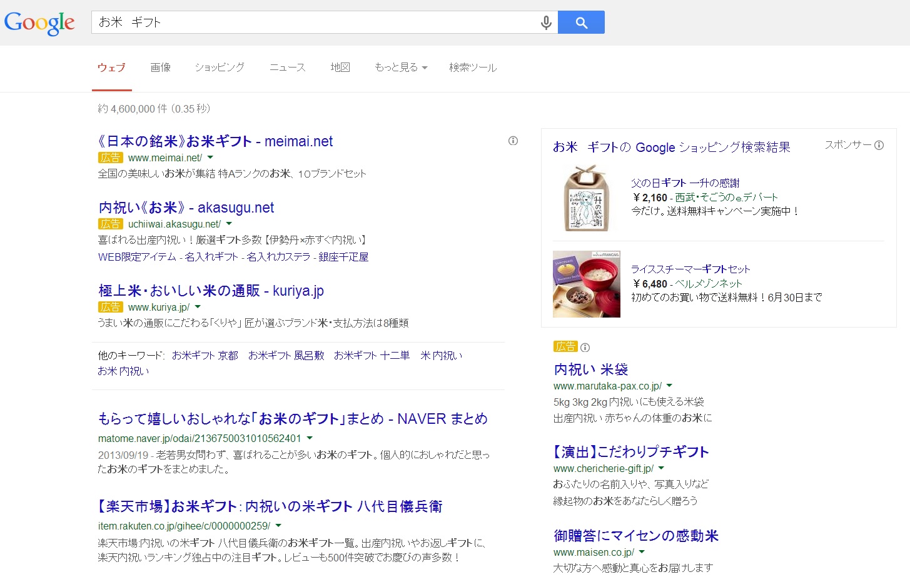Viewport: 910px width, 577px height.
Task: Click the rice bag product thumbnail
Action: 587,198
